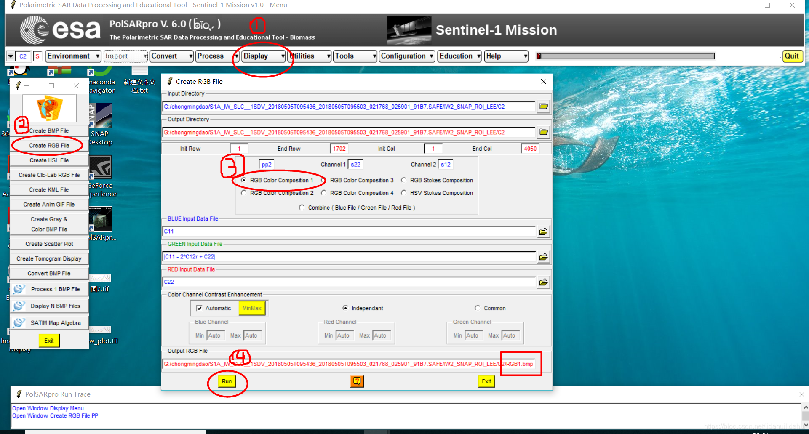Expand the Utilities dropdown
Screen dimensions: 809x434
coord(310,56)
